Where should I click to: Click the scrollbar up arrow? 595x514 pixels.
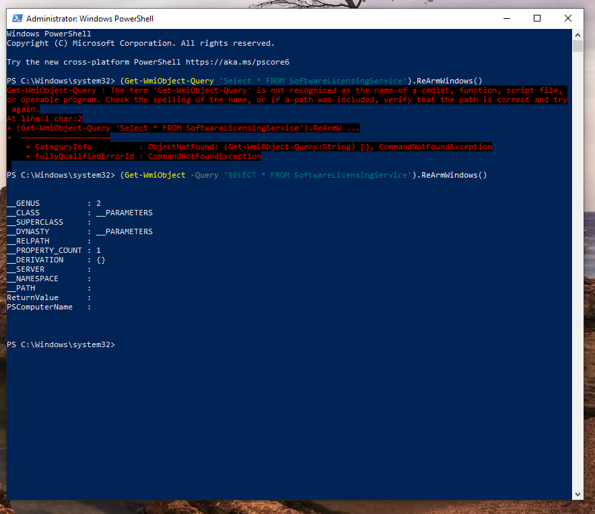tap(577, 35)
